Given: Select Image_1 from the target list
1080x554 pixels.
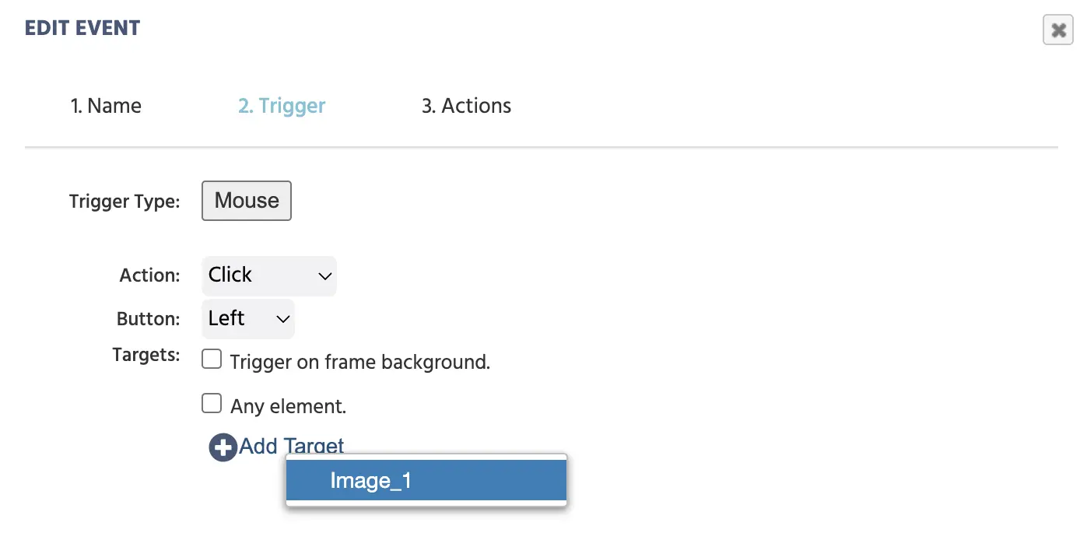Looking at the screenshot, I should [426, 481].
